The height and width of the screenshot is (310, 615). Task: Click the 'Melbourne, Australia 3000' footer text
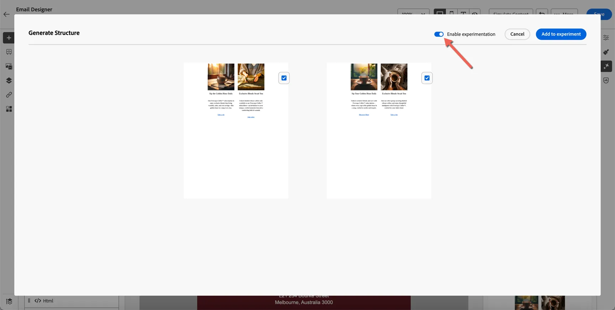(x=304, y=303)
